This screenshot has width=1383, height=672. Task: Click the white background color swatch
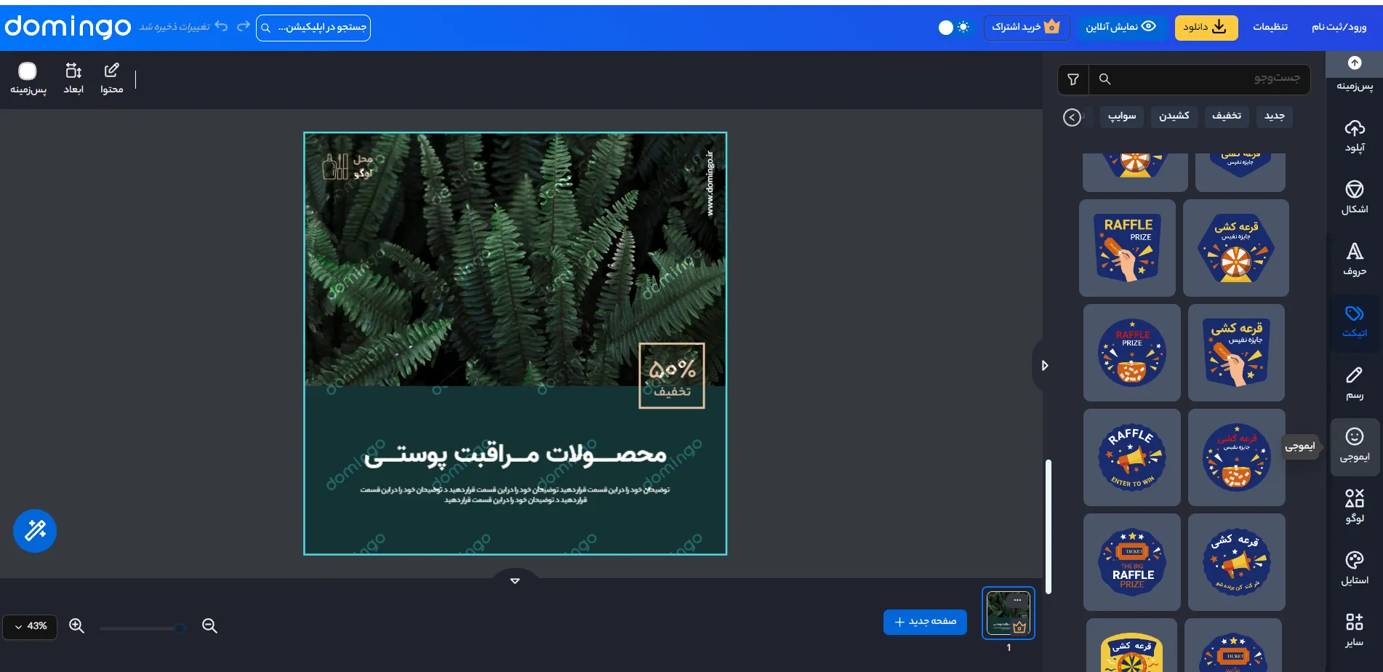[x=28, y=71]
